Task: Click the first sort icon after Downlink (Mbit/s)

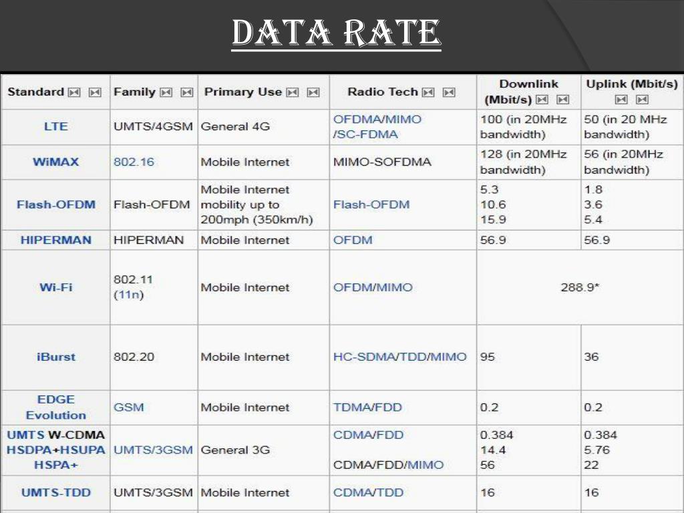Action: coord(542,100)
